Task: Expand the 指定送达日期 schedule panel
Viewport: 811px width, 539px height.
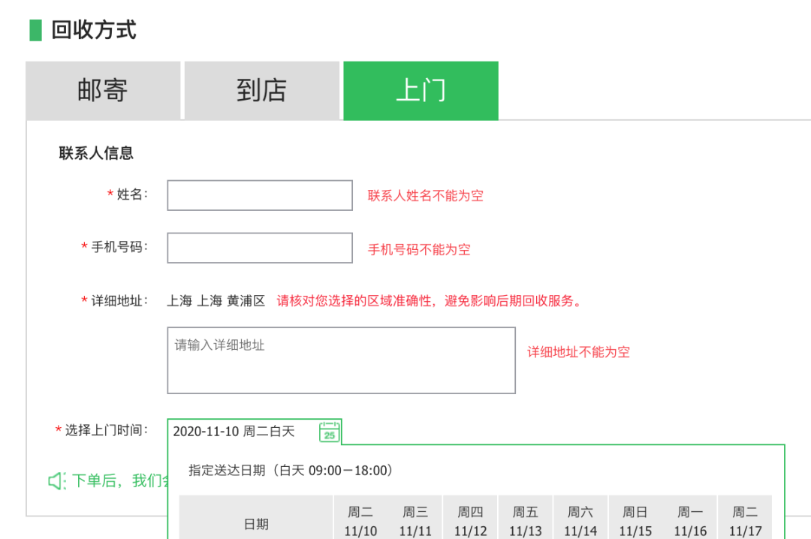Action: click(289, 469)
